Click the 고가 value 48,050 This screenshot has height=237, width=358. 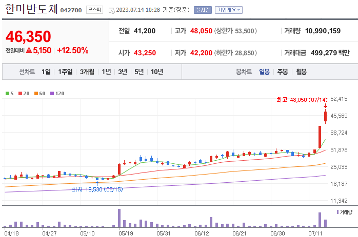(201, 31)
